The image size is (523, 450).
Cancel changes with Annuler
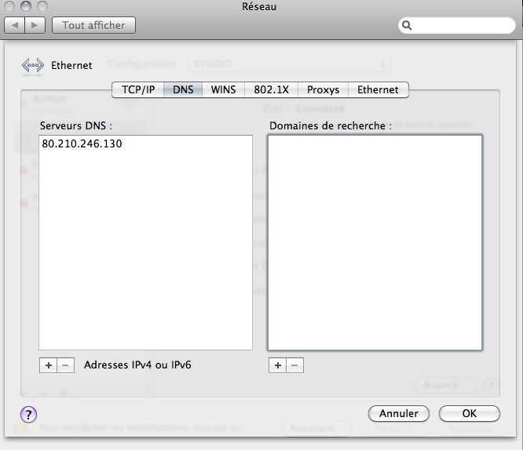398,413
